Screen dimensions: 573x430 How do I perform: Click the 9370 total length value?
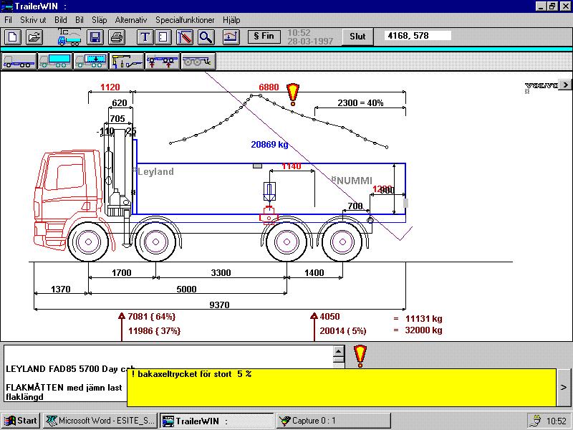pos(219,305)
